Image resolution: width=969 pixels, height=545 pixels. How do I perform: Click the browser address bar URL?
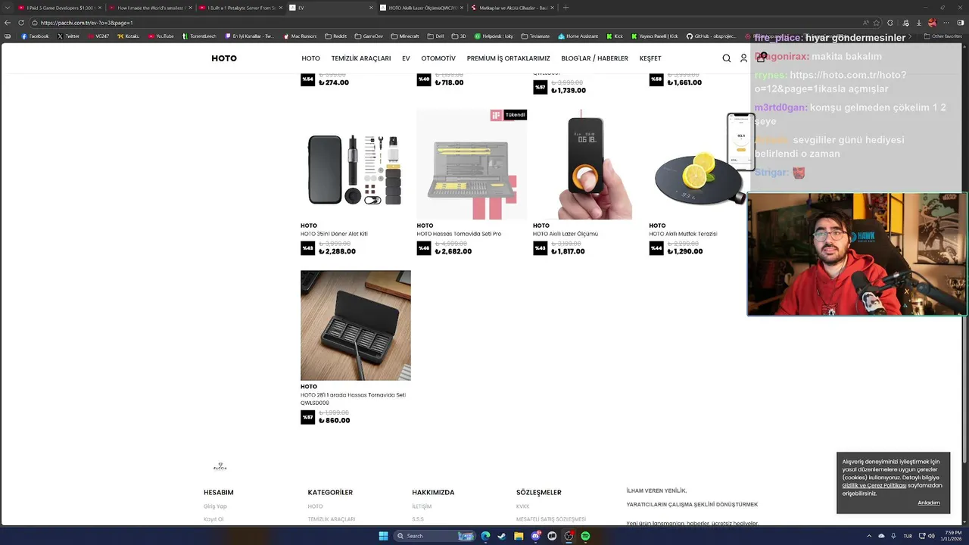[87, 23]
